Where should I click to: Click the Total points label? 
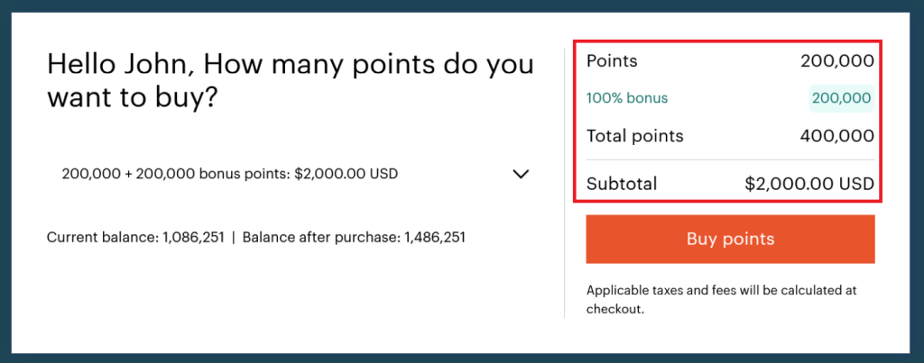click(x=634, y=136)
